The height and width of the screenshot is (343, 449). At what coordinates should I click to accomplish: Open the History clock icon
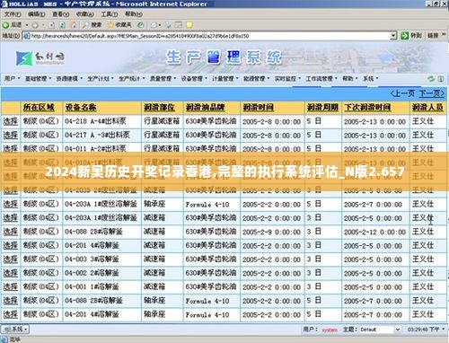click(140, 25)
